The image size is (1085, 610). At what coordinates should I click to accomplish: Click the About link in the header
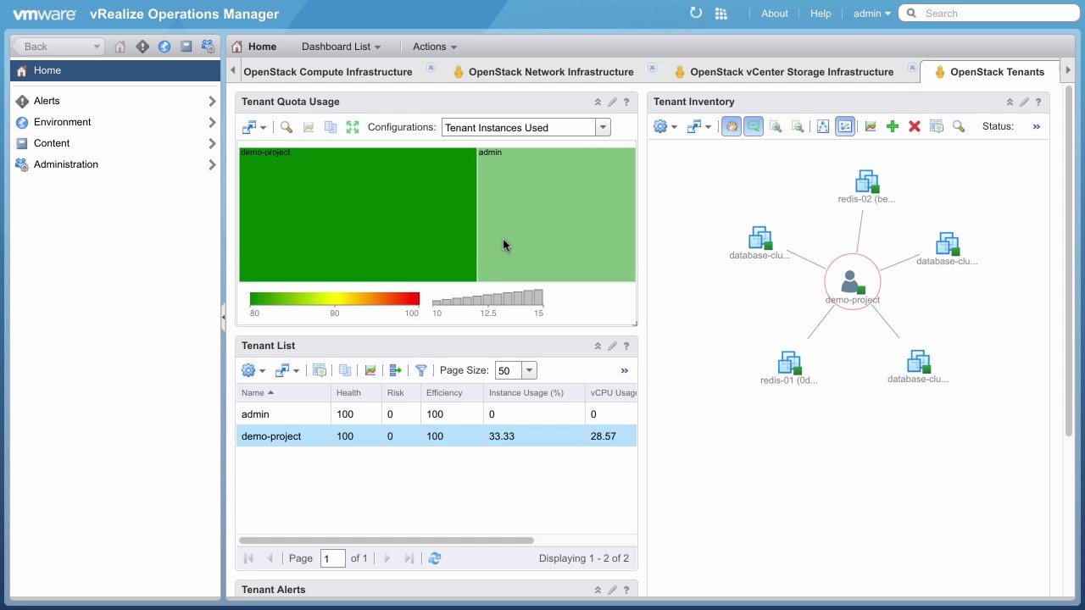click(774, 14)
